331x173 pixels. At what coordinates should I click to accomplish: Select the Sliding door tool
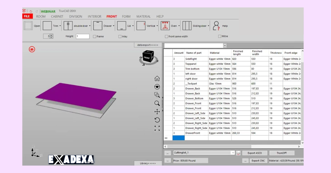click(188, 25)
